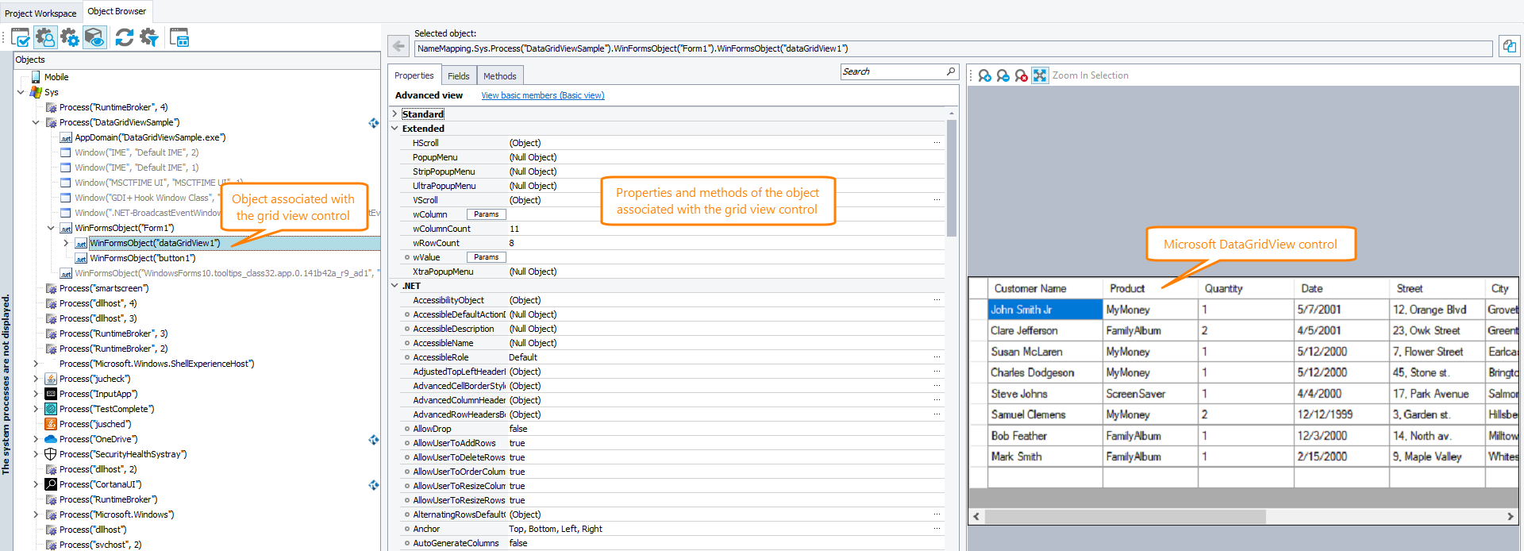Click the View basic members link

click(542, 95)
